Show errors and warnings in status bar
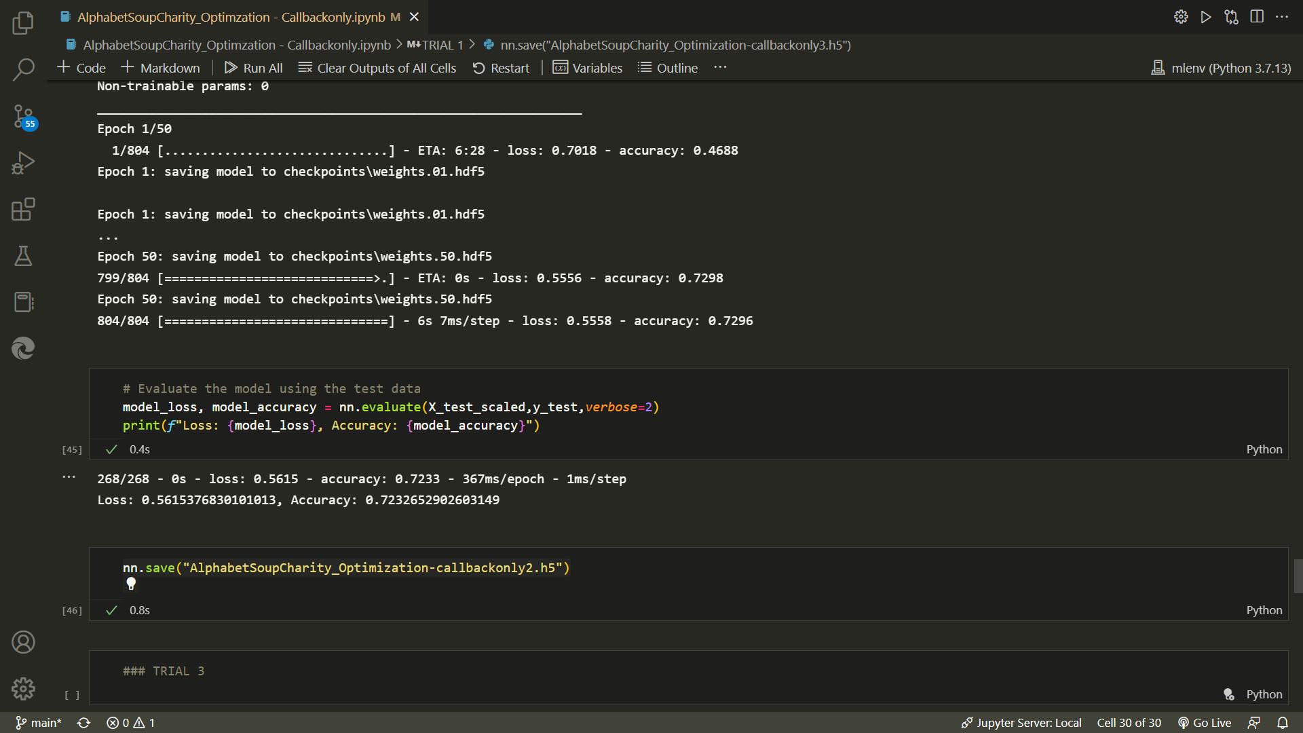This screenshot has height=733, width=1303. [131, 723]
